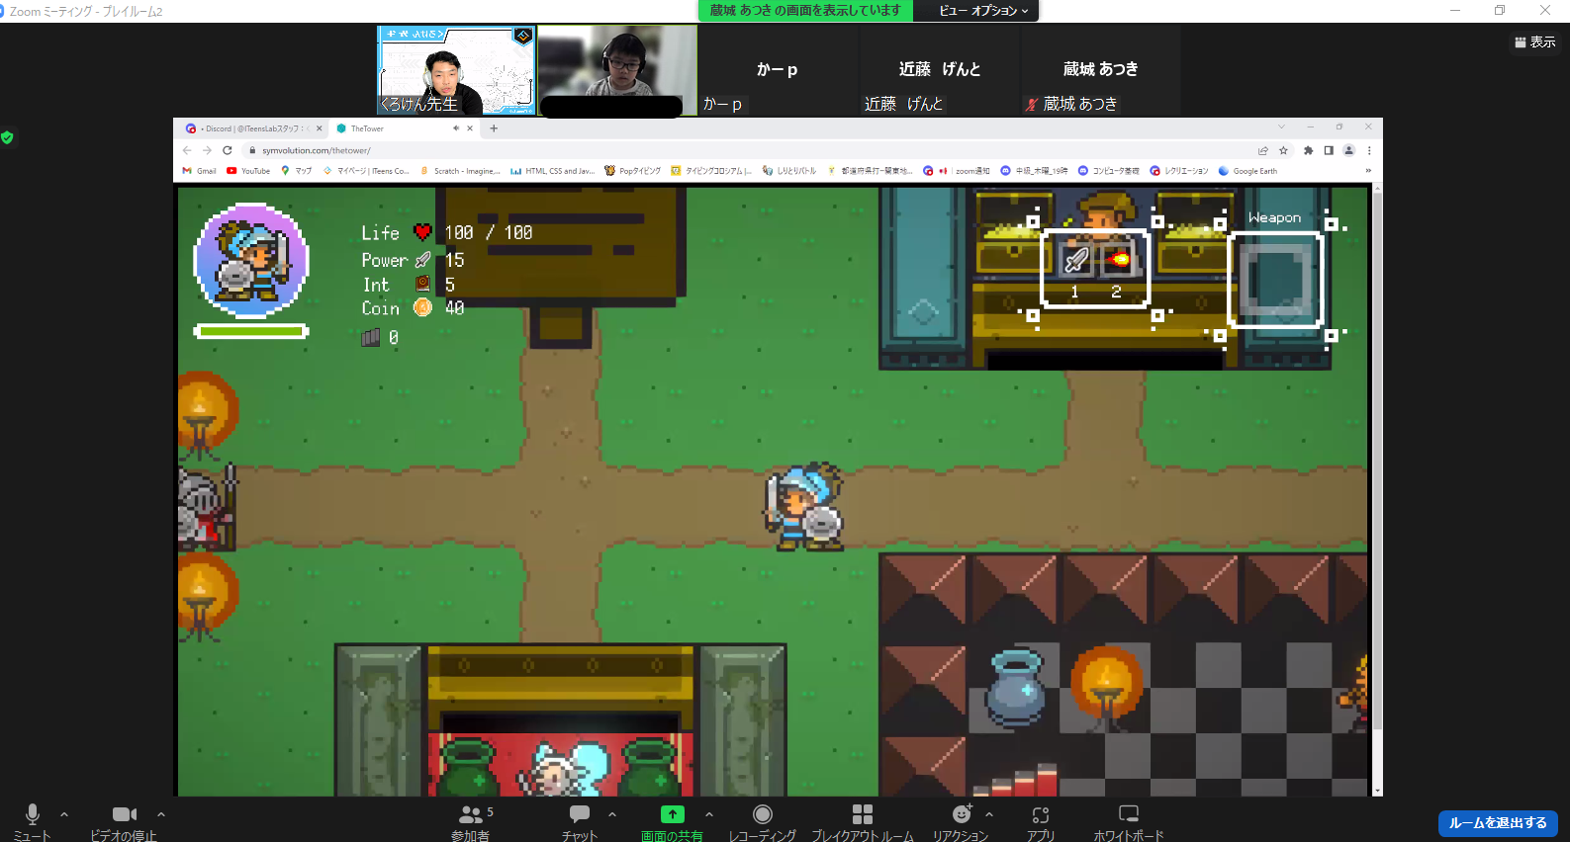Click the green encryption shield icon
The width and height of the screenshot is (1570, 842).
tap(7, 137)
